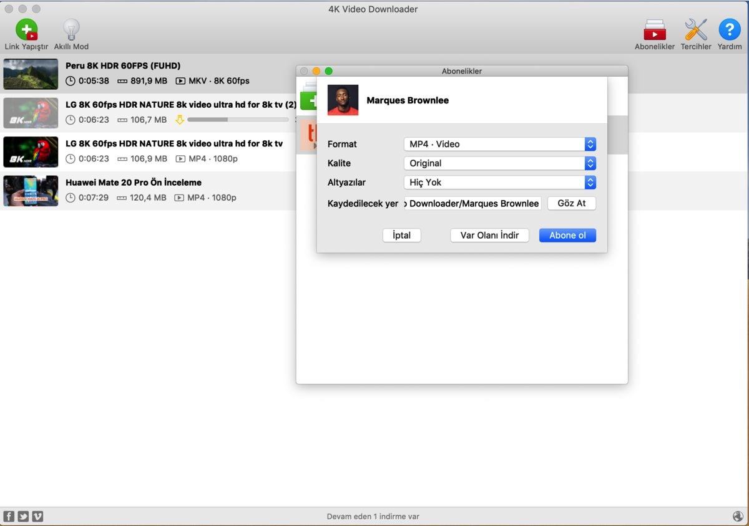Click the file size "891,9 MB"
Viewport: 749px width, 526px height.
pyautogui.click(x=149, y=81)
